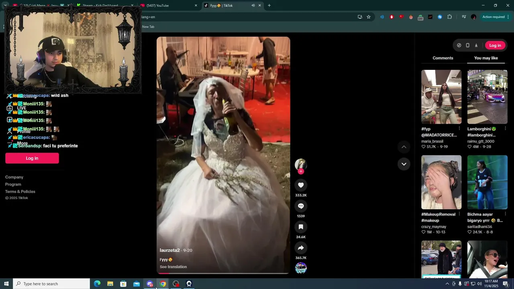Open crazy_maymay profile link
Viewport: 514px width, 289px height.
(433, 227)
